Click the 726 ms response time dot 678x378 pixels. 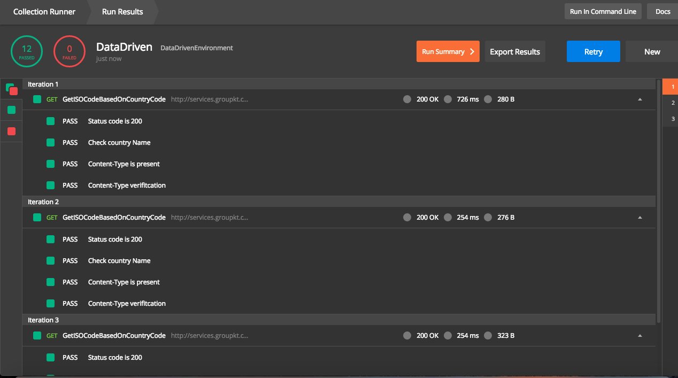click(x=448, y=99)
